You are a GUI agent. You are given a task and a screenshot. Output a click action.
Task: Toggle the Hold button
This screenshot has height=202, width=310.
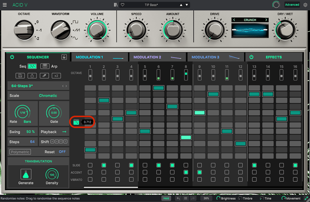(x=166, y=198)
